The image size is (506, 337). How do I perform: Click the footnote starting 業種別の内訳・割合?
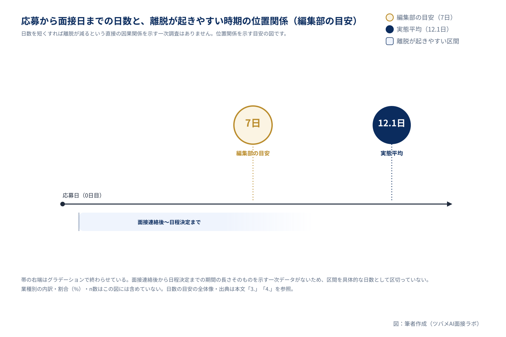[158, 289]
